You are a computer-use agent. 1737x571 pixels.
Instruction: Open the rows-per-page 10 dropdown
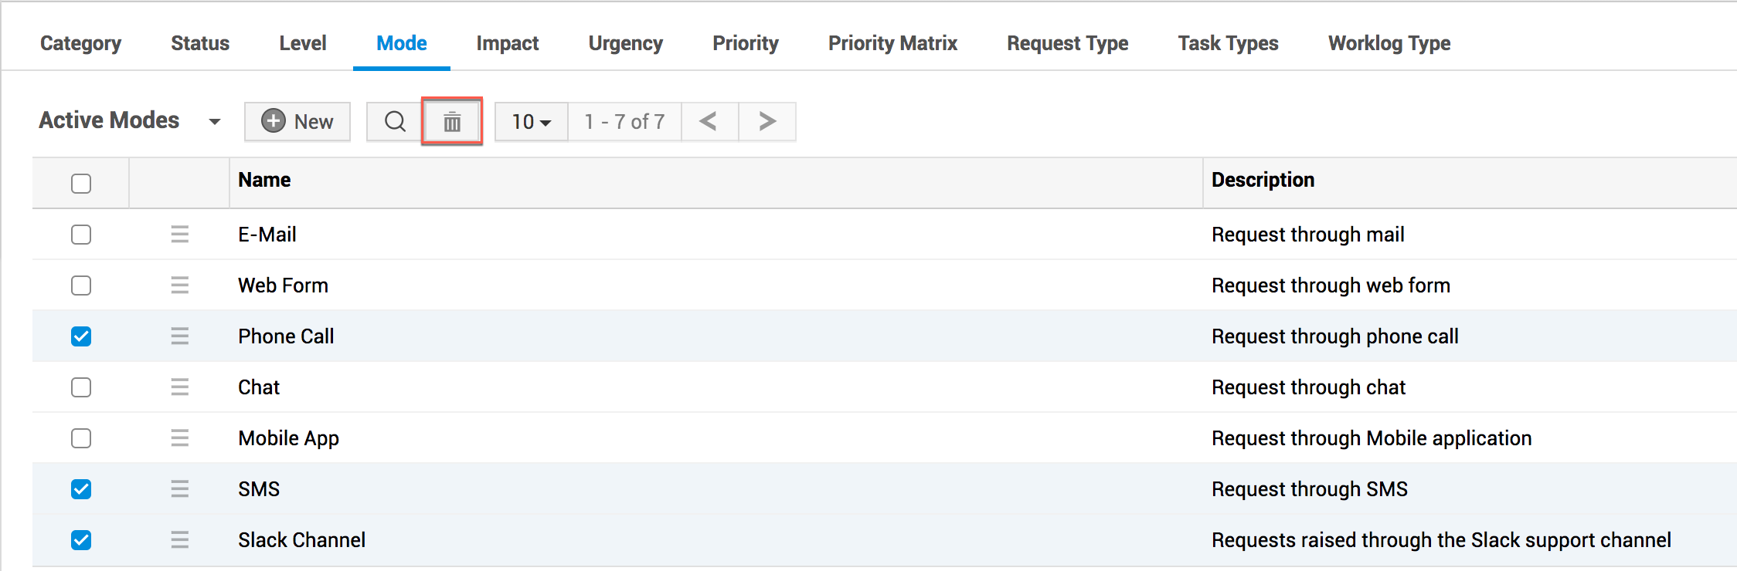click(532, 122)
